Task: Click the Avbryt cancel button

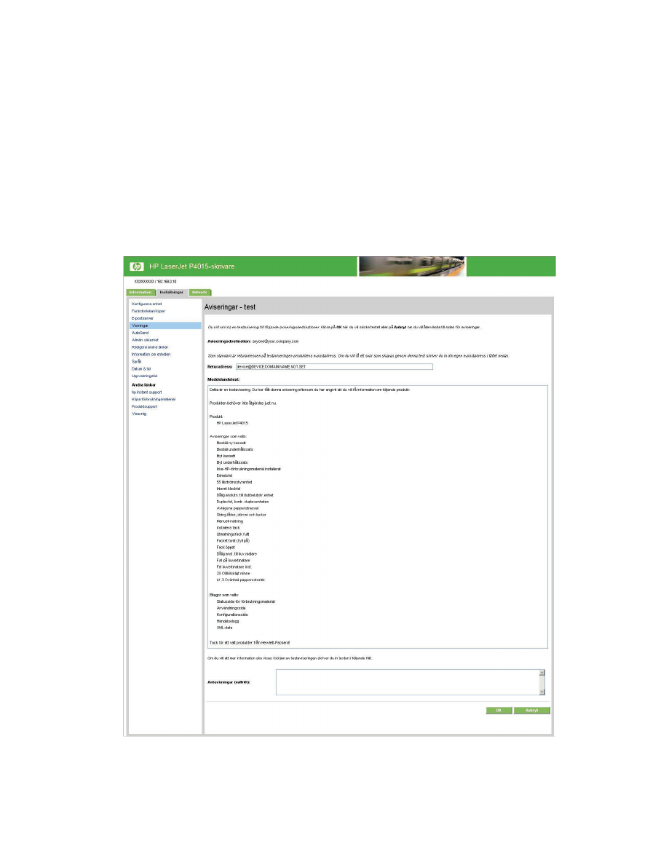Action: click(531, 711)
